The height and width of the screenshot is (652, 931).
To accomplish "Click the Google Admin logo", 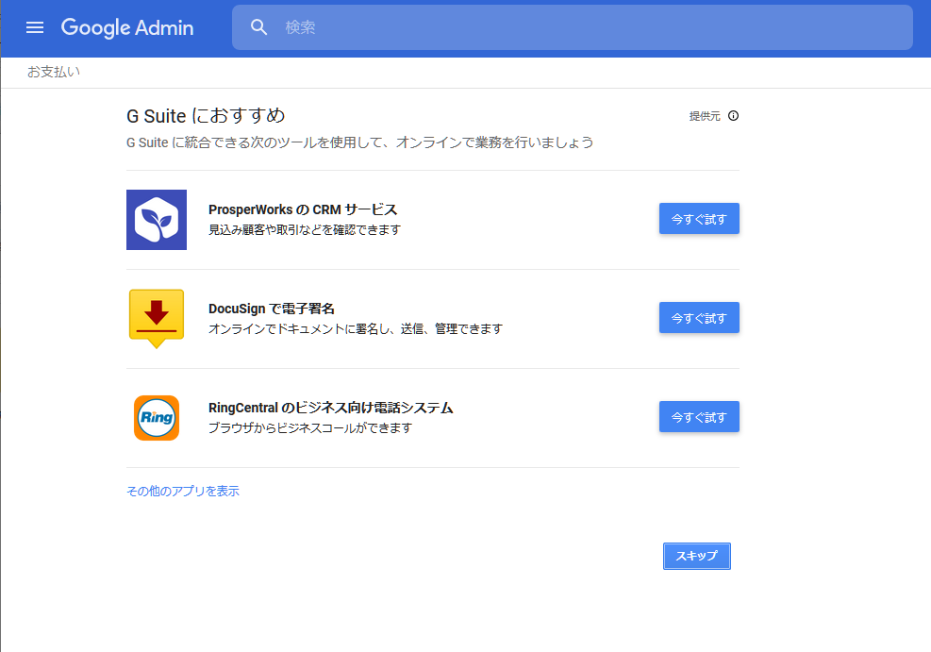I will [x=127, y=28].
